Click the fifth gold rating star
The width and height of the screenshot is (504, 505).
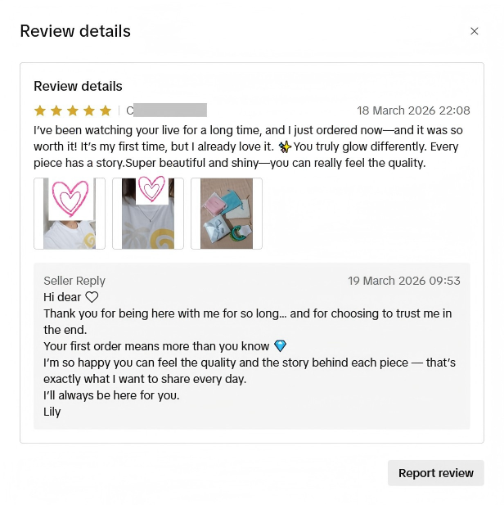(x=106, y=110)
